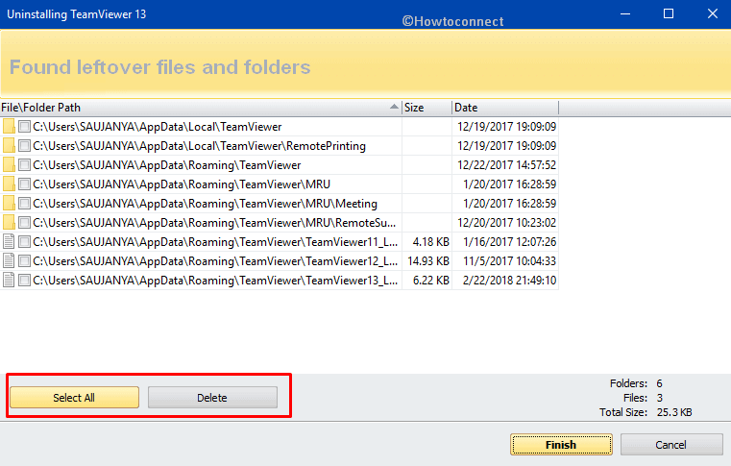Click the 14.93 KB size cell
The image size is (731, 466).
coord(428,260)
